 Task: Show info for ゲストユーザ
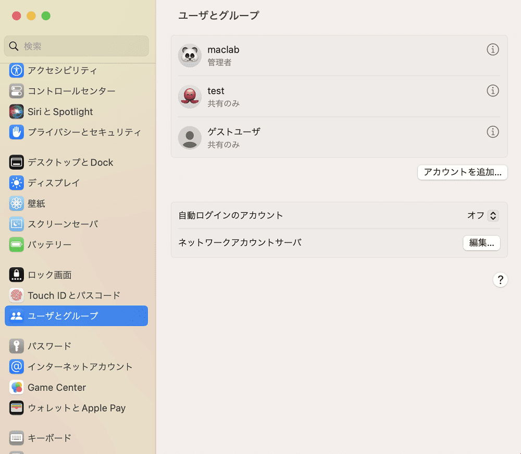(493, 132)
